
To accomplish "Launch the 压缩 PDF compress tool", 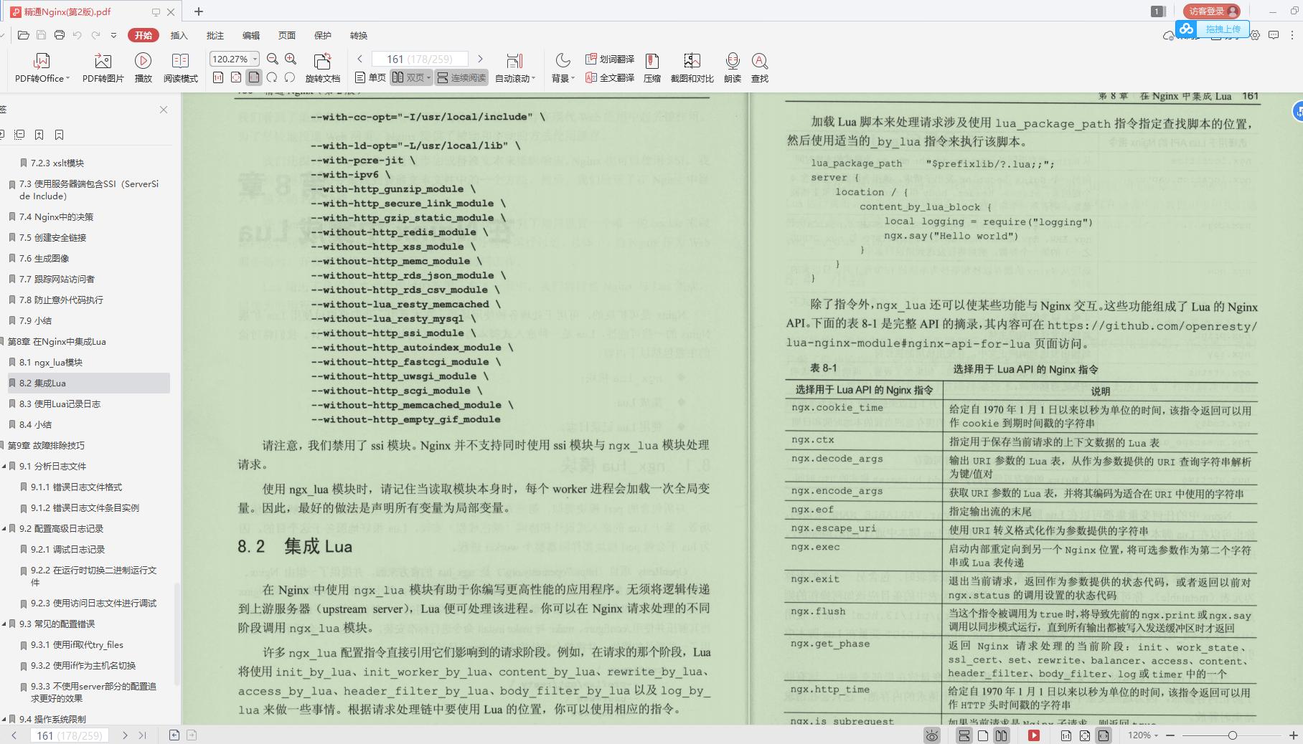I will click(x=651, y=68).
